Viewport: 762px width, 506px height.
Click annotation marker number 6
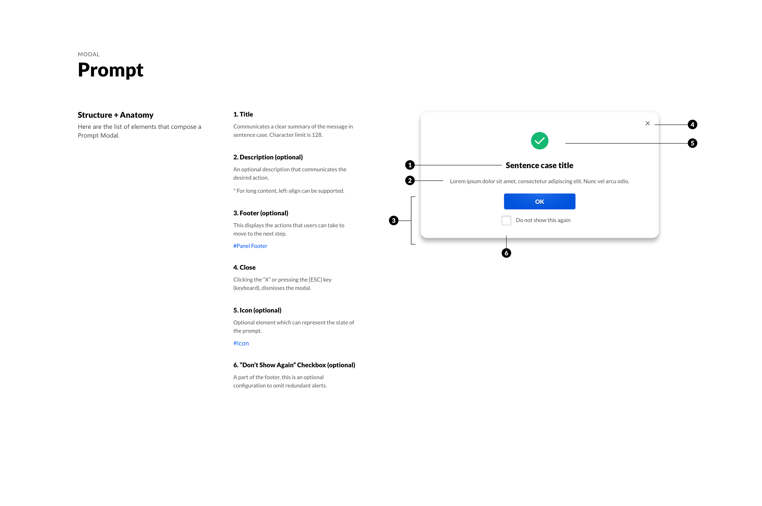pyautogui.click(x=506, y=253)
